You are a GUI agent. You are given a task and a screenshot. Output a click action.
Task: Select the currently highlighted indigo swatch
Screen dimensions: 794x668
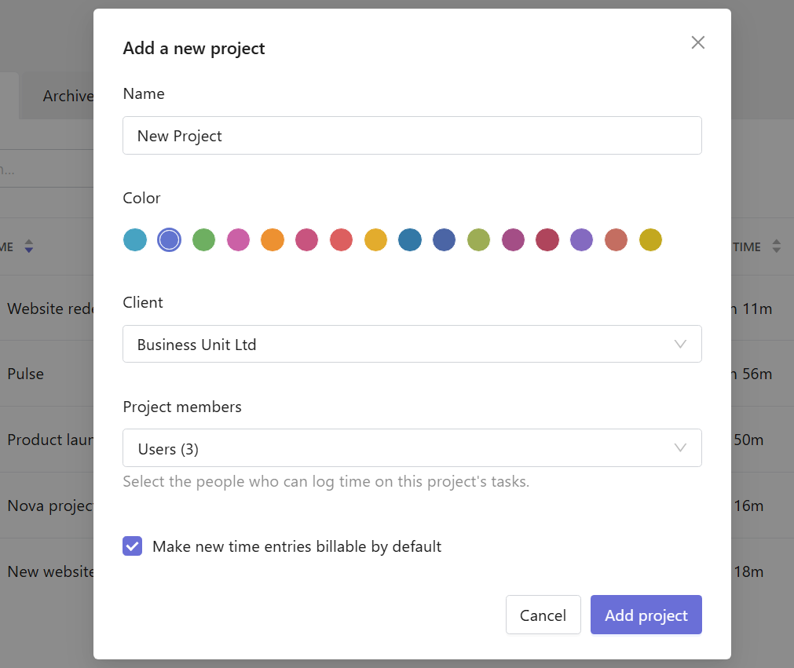coord(169,240)
